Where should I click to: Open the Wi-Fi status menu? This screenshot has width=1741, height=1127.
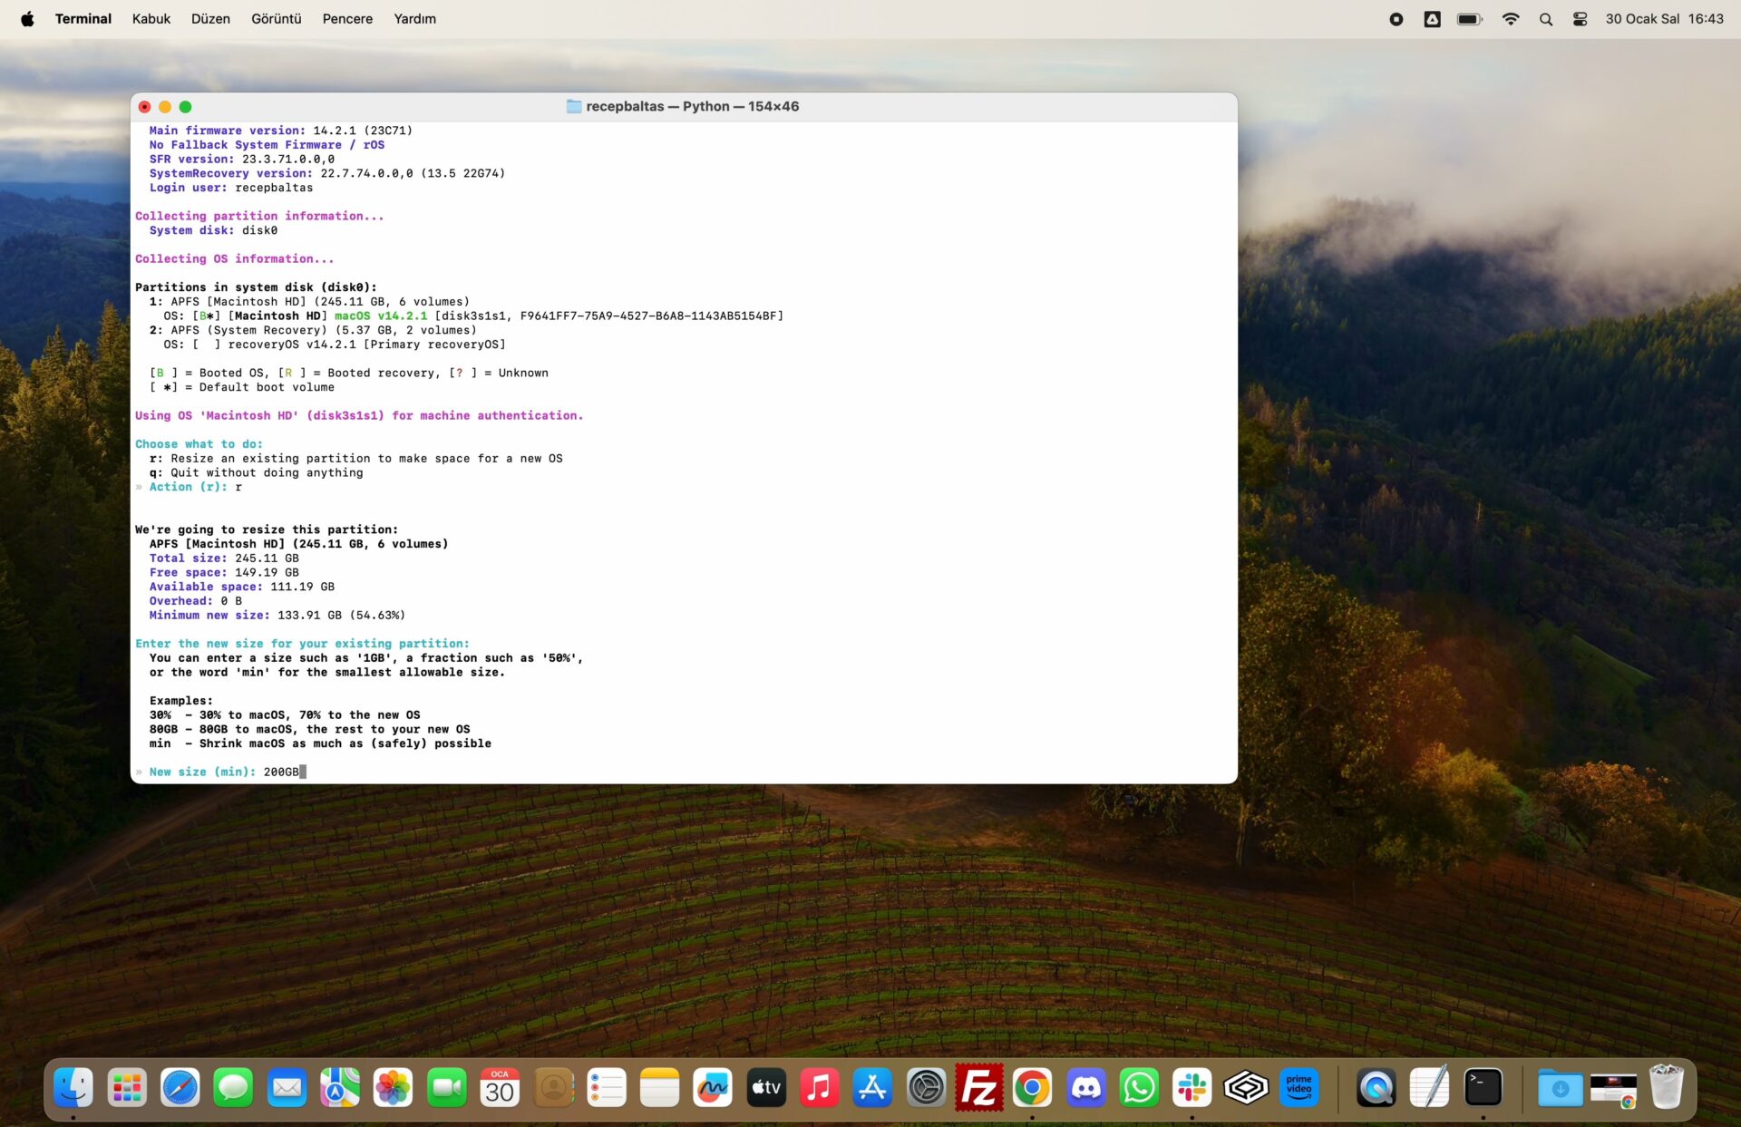click(x=1511, y=18)
